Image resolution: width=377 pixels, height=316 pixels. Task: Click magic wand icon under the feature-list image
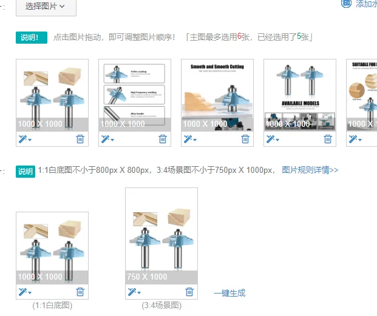105,139
